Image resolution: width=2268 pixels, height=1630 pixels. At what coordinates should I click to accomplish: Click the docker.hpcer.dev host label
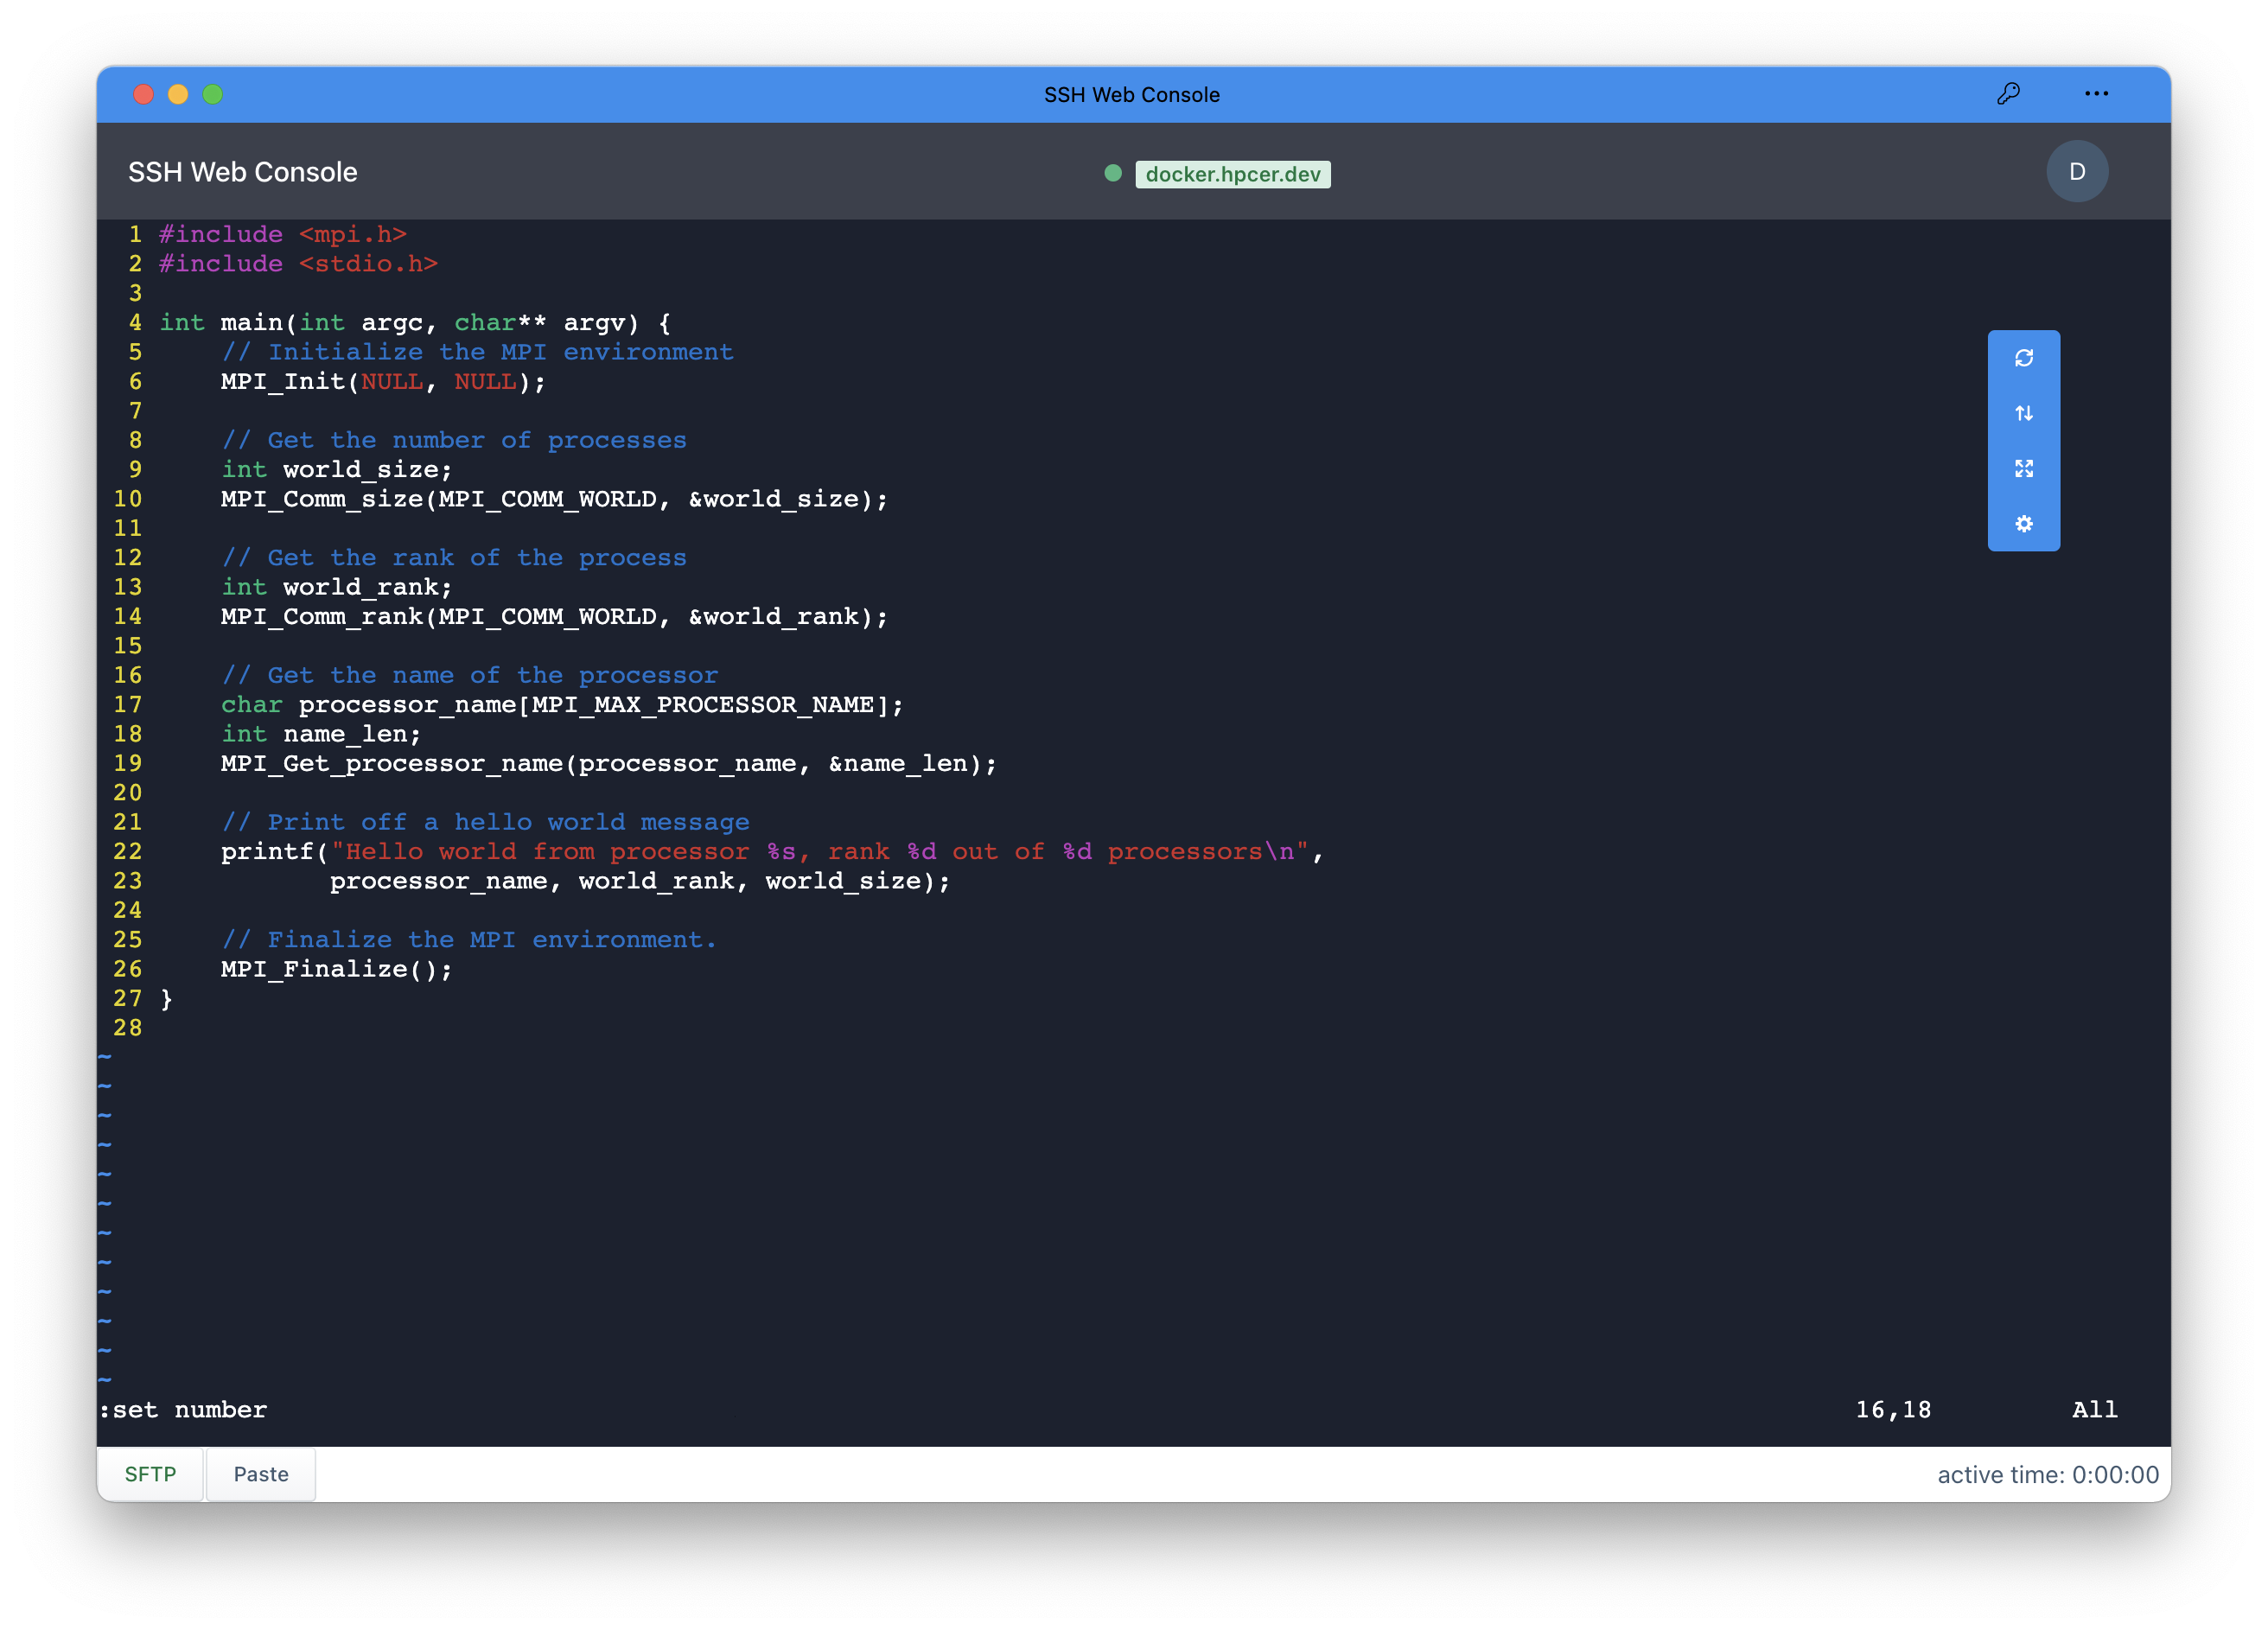click(1232, 174)
